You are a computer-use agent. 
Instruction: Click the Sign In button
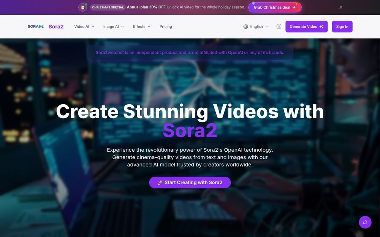point(342,27)
